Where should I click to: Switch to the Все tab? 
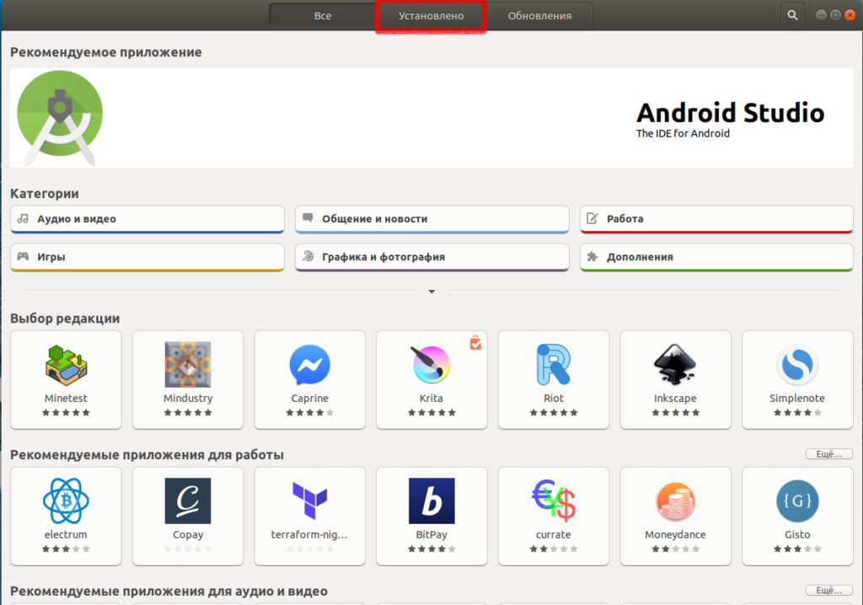point(323,16)
